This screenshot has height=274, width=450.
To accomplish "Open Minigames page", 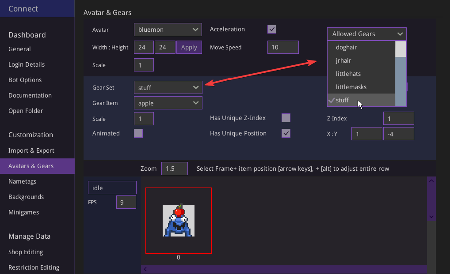I will (23, 212).
